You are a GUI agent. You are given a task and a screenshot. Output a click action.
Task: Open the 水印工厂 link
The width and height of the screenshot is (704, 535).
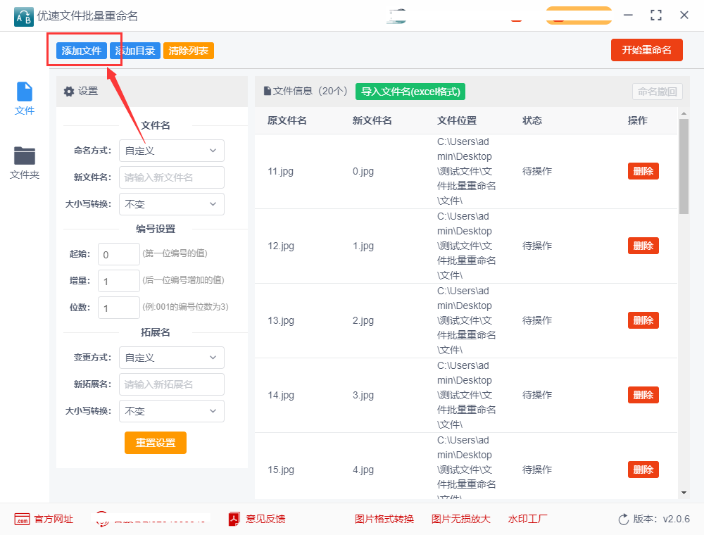point(527,520)
